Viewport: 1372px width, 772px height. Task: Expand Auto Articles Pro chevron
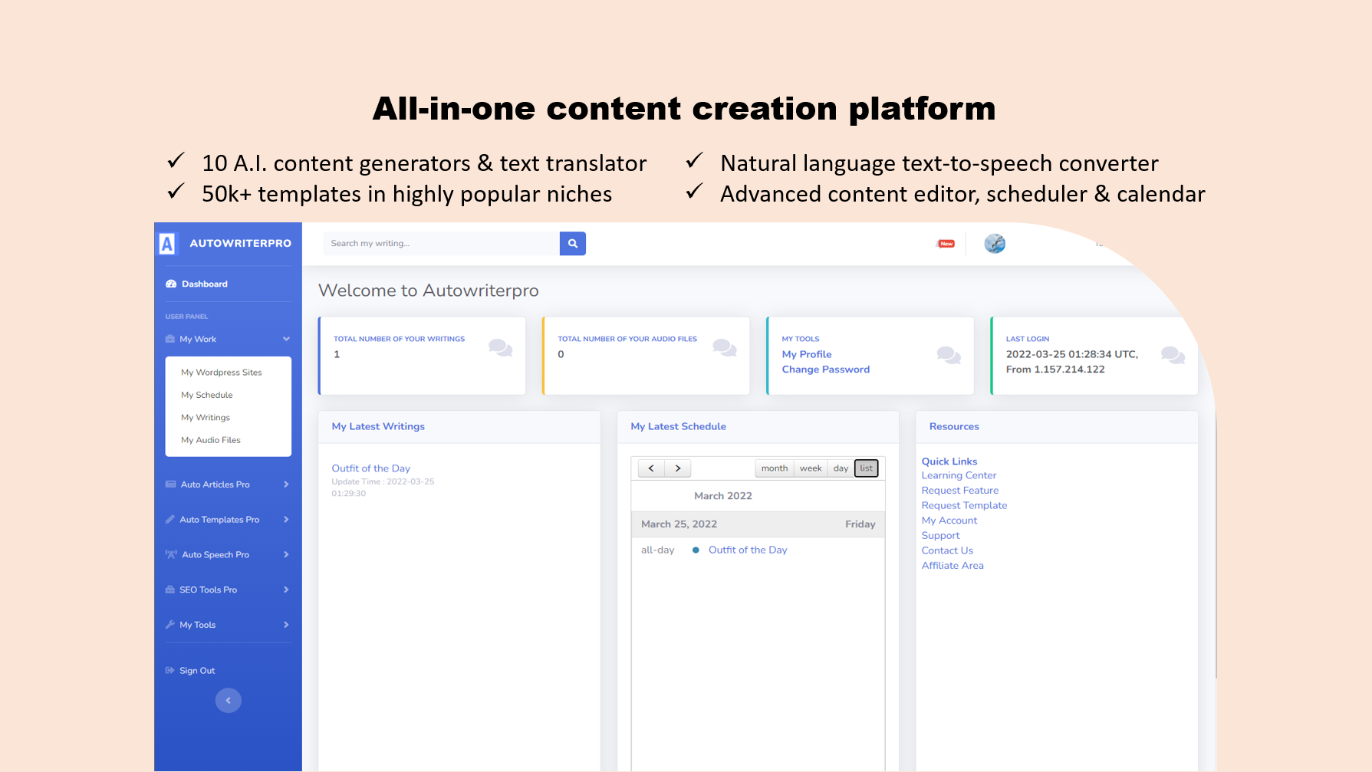pyautogui.click(x=286, y=485)
